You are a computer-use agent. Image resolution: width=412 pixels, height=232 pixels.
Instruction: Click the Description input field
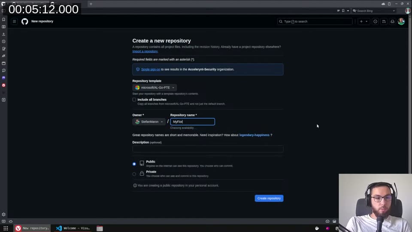point(208,149)
